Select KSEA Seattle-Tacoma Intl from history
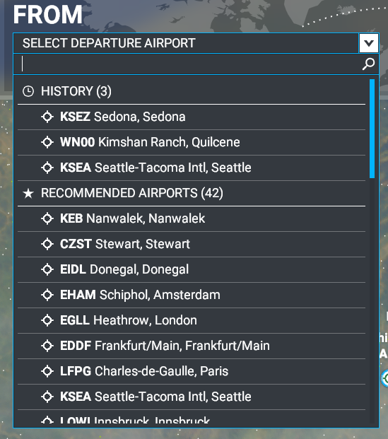388x439 pixels. tap(192, 168)
